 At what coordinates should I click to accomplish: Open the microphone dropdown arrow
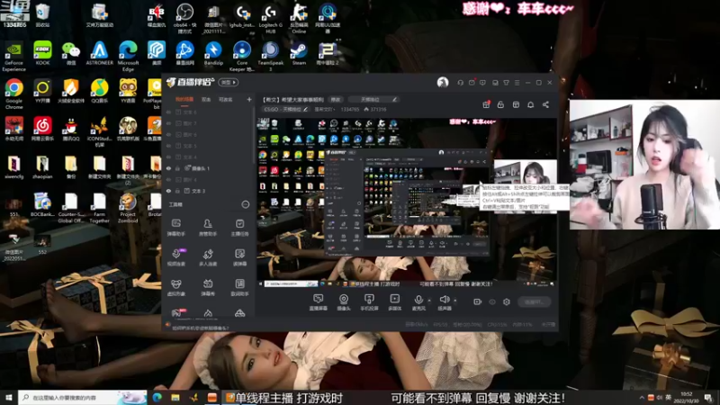(429, 301)
